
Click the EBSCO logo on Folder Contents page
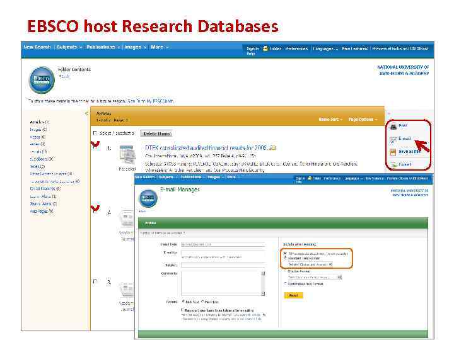[42, 80]
